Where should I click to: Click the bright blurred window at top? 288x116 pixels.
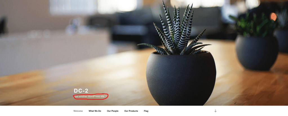click(x=94, y=6)
